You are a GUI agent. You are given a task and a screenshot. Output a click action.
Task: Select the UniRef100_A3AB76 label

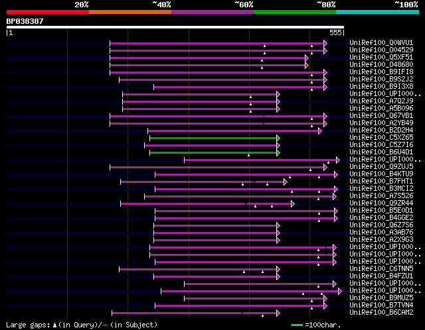point(381,233)
